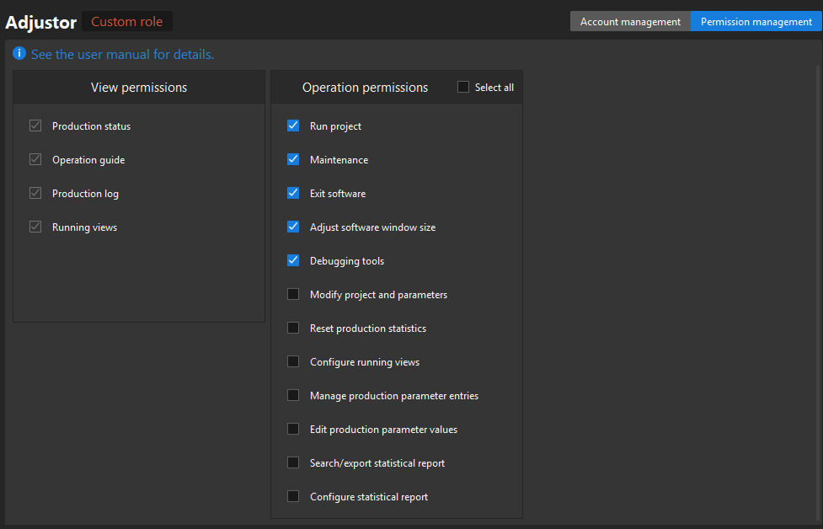Image resolution: width=823 pixels, height=529 pixels.
Task: Click the Operation guide checkbox
Action: point(35,159)
